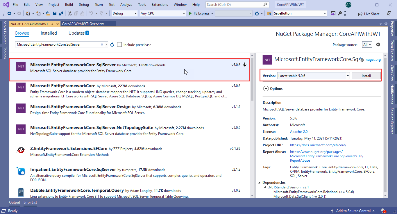The width and height of the screenshot is (397, 214).
Task: Click the Install button
Action: [366, 76]
